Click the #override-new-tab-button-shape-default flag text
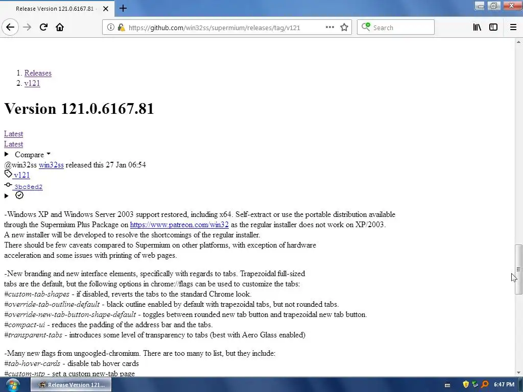Image resolution: width=523 pixels, height=392 pixels. [x=70, y=314]
